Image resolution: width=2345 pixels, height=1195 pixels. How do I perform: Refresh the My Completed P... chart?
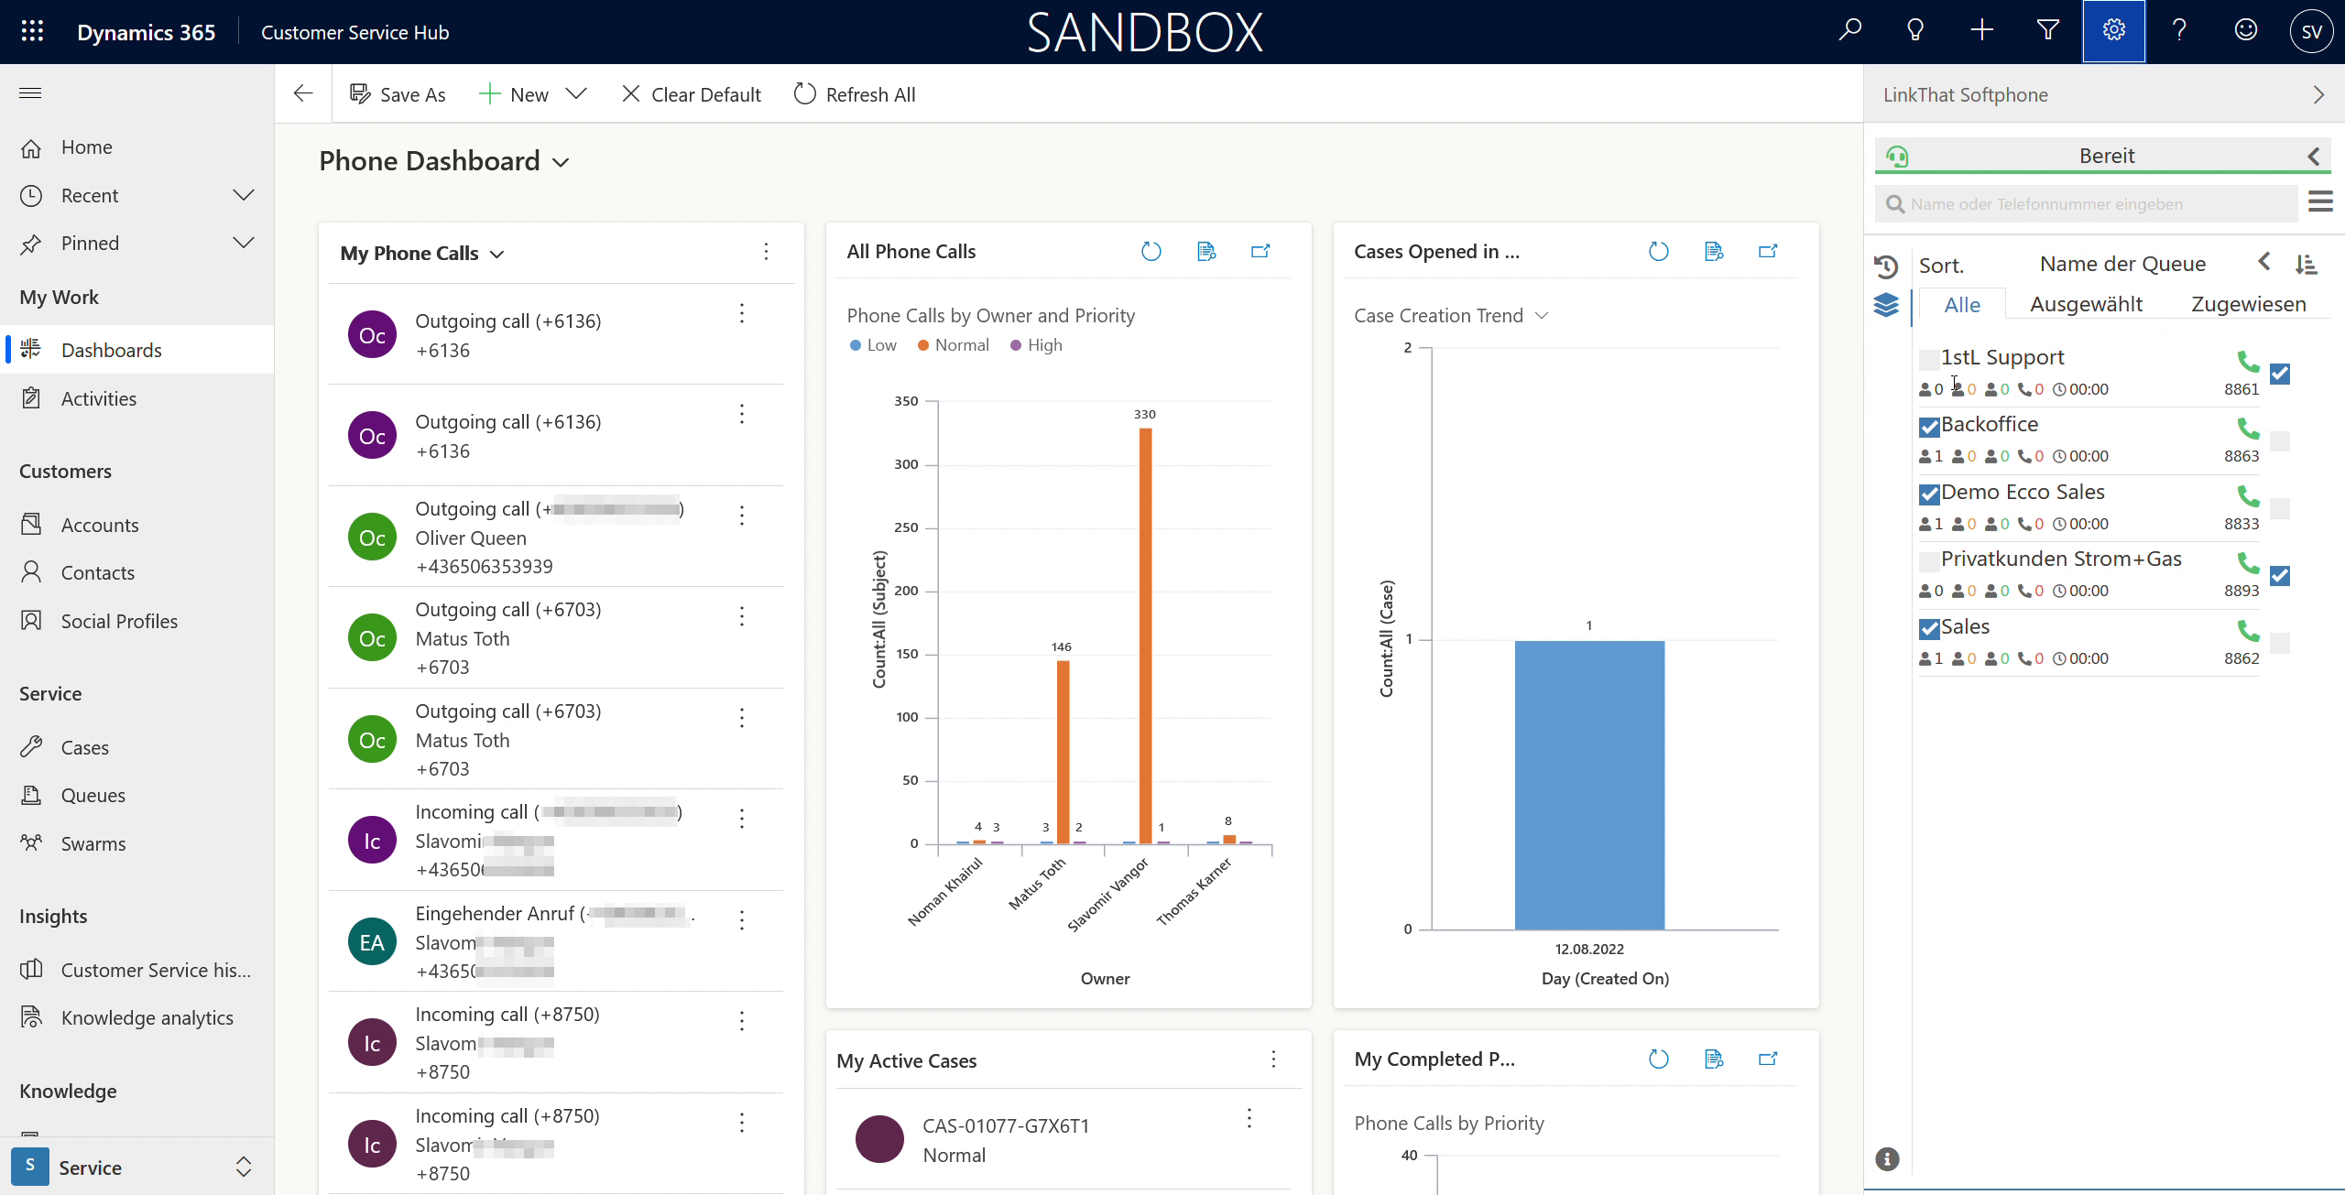[x=1659, y=1059]
